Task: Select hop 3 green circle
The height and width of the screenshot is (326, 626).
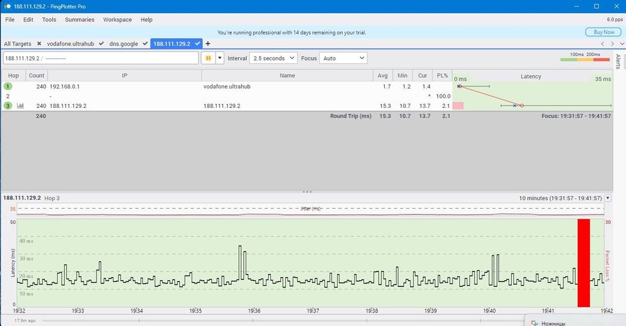Action: tap(8, 105)
